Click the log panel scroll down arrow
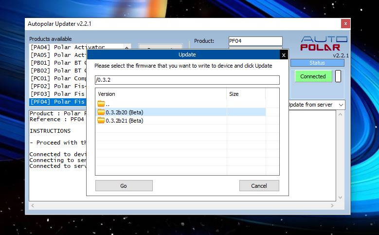The image size is (379, 235). 340,197
